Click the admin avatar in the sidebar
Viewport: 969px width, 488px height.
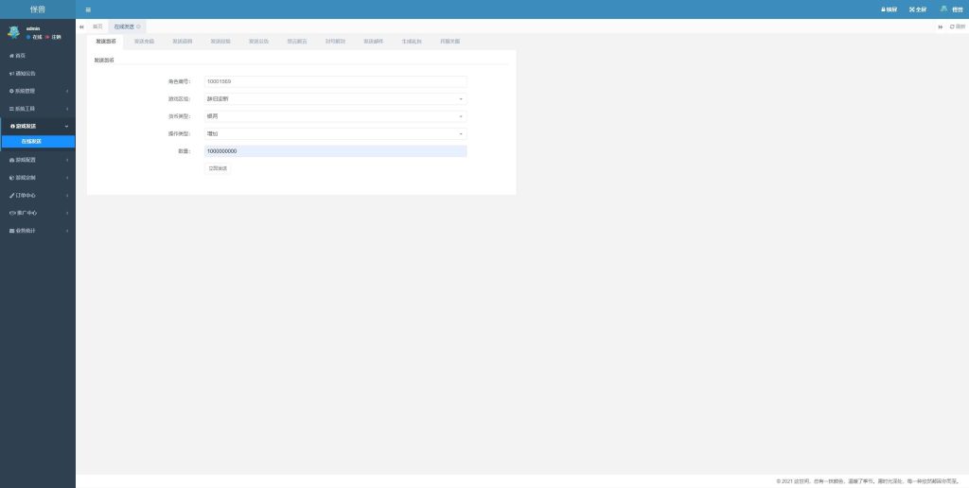(13, 32)
